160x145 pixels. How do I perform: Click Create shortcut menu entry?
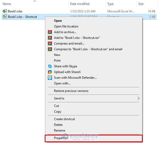pos(64,119)
